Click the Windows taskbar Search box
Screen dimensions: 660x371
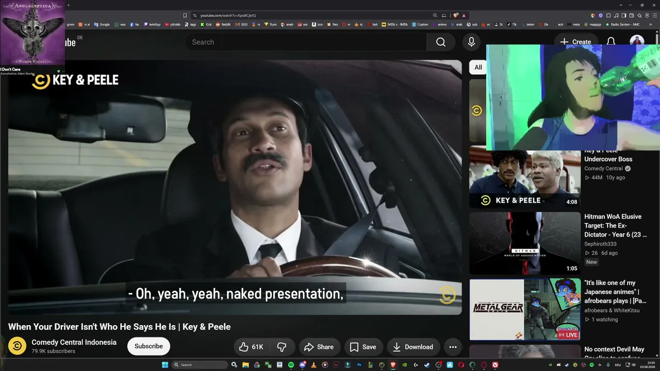click(x=200, y=365)
